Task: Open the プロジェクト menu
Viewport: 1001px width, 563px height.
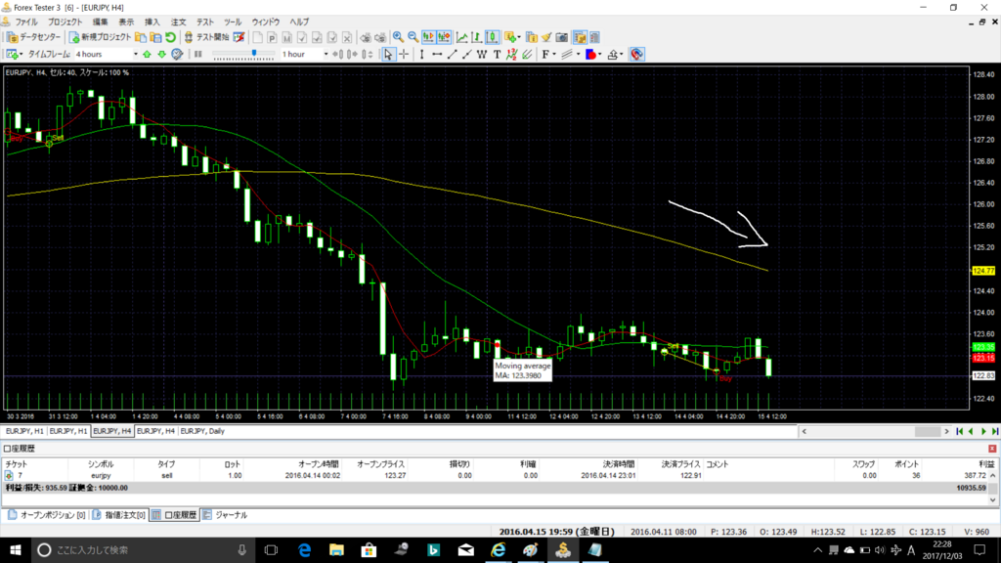Action: click(x=65, y=22)
